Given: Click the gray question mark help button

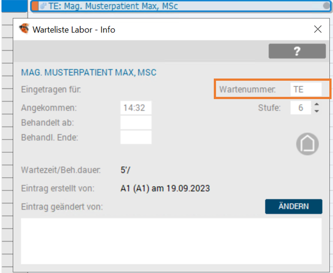Looking at the screenshot, I should point(297,51).
